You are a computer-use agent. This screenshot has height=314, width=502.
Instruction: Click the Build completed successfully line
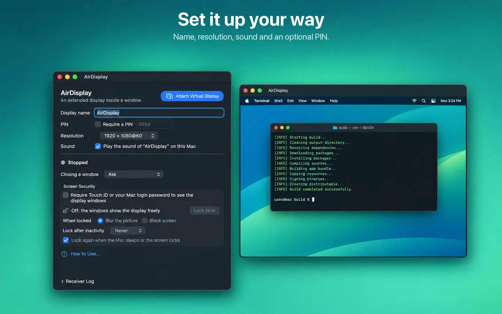pyautogui.click(x=313, y=189)
